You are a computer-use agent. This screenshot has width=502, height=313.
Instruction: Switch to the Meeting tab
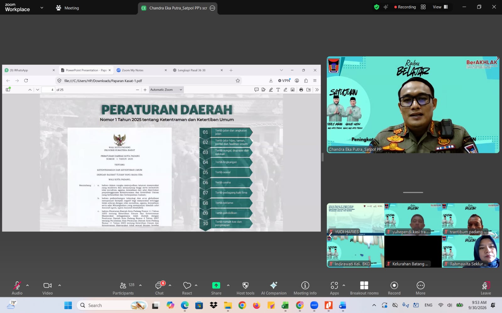point(67,8)
